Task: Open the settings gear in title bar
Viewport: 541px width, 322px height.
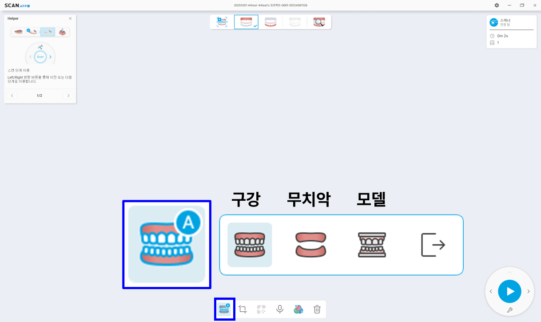Action: click(x=497, y=5)
